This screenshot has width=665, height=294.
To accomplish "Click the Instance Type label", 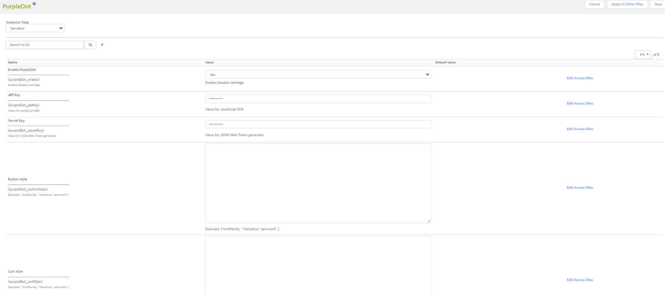I will pos(17,22).
